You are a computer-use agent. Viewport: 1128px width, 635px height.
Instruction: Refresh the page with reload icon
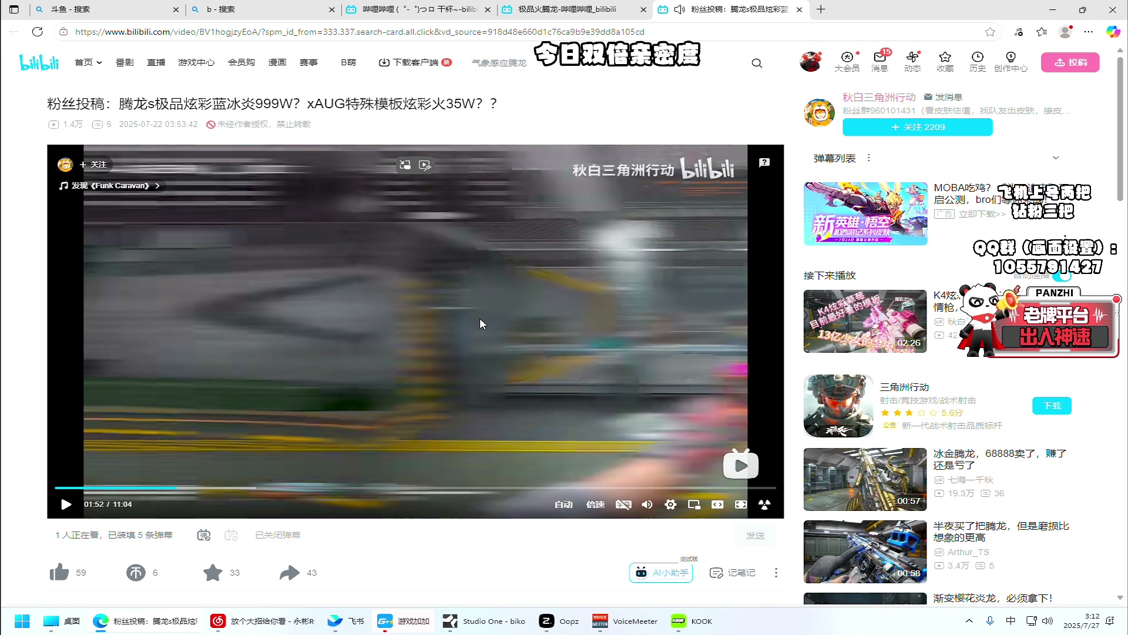click(x=38, y=32)
